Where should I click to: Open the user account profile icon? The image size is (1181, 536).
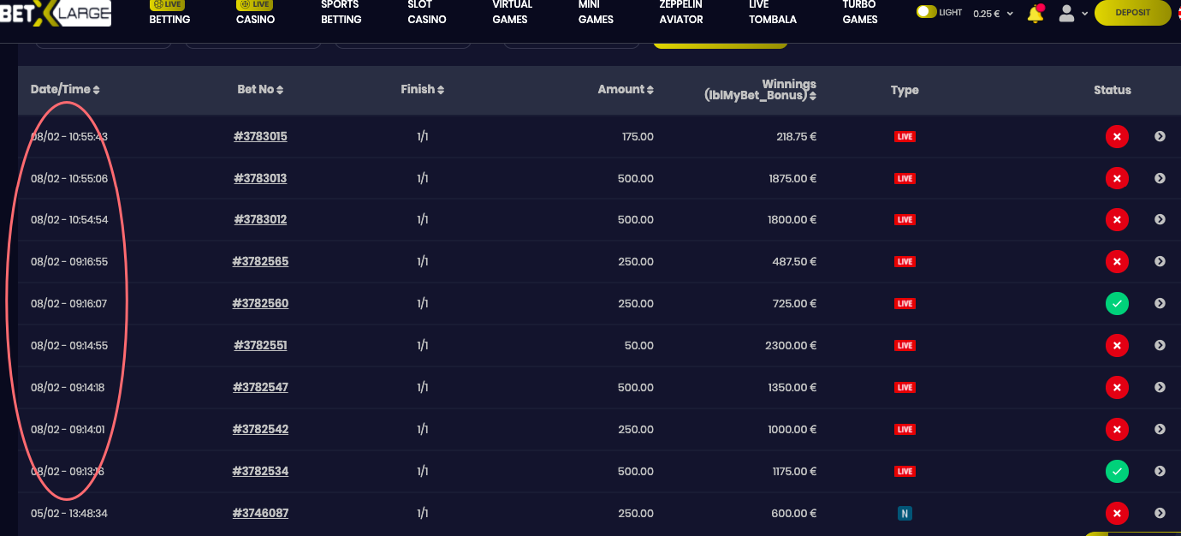coord(1066,13)
